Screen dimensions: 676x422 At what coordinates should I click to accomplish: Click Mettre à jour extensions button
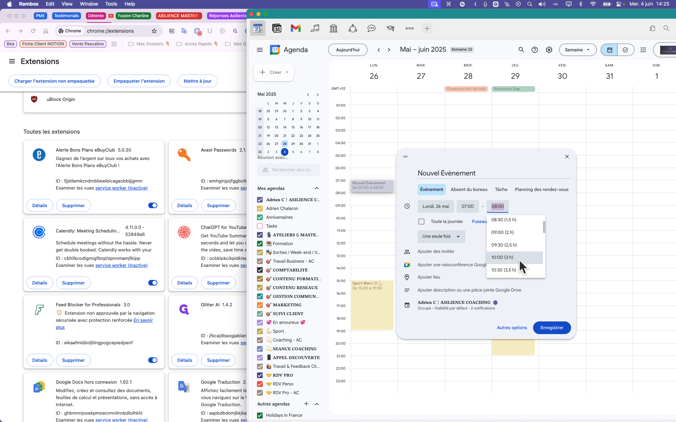[x=198, y=81]
